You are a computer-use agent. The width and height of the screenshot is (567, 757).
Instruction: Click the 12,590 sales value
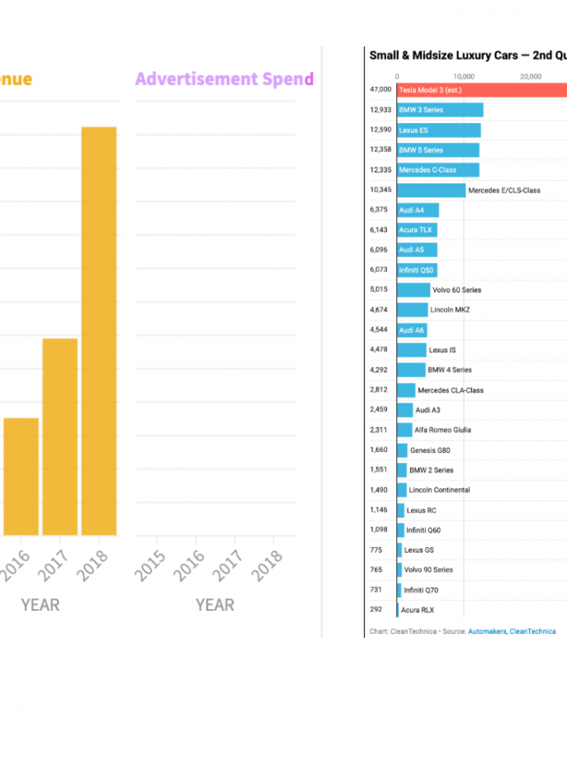(x=380, y=130)
